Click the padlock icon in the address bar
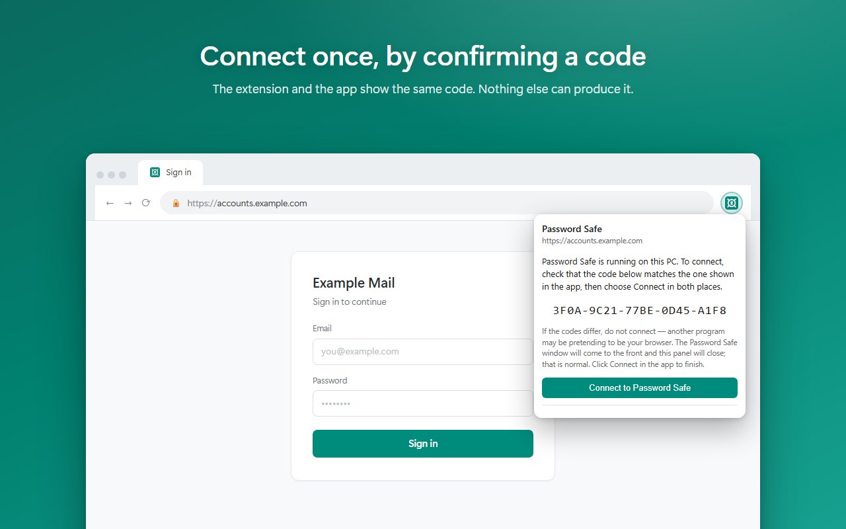 (176, 203)
